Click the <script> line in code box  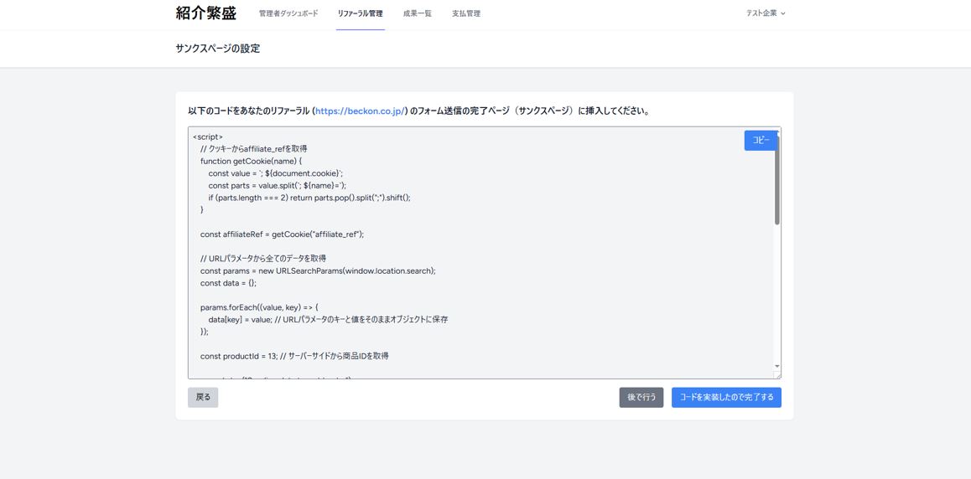click(208, 136)
